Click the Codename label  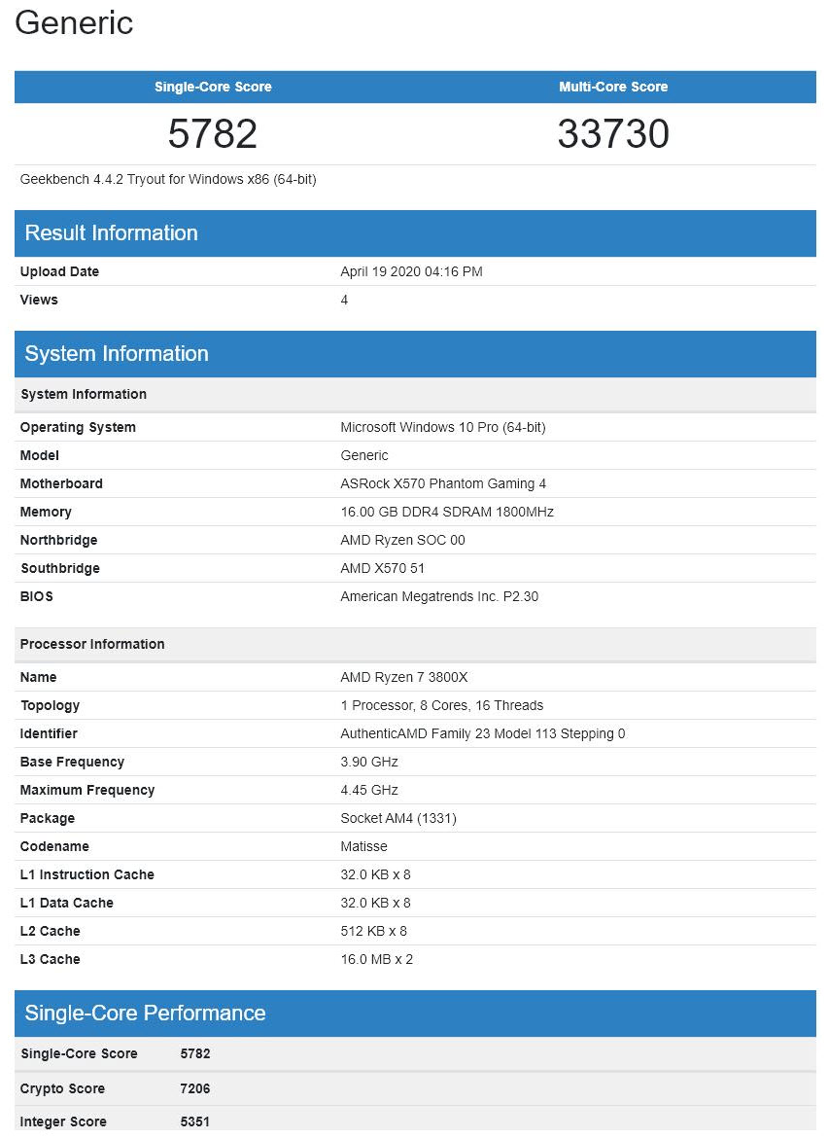[54, 848]
